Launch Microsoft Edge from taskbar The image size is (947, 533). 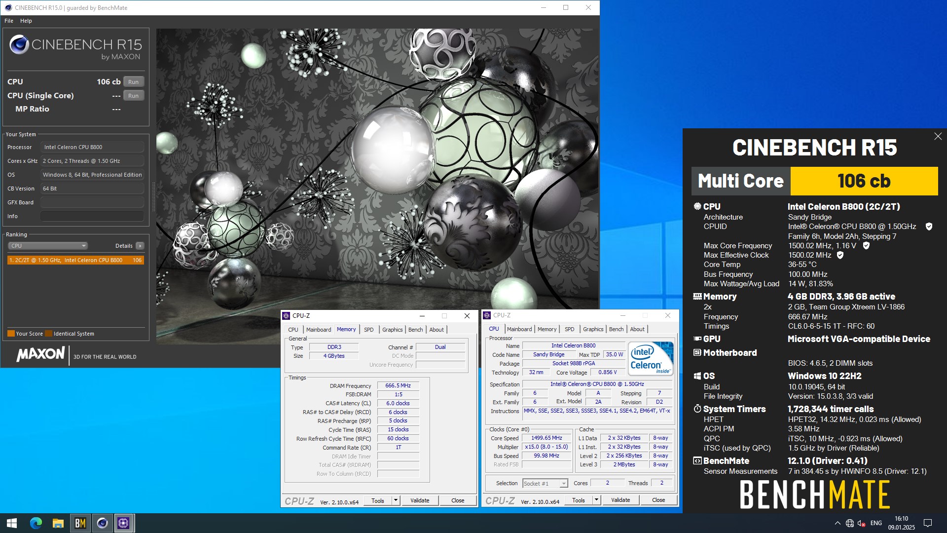point(36,523)
